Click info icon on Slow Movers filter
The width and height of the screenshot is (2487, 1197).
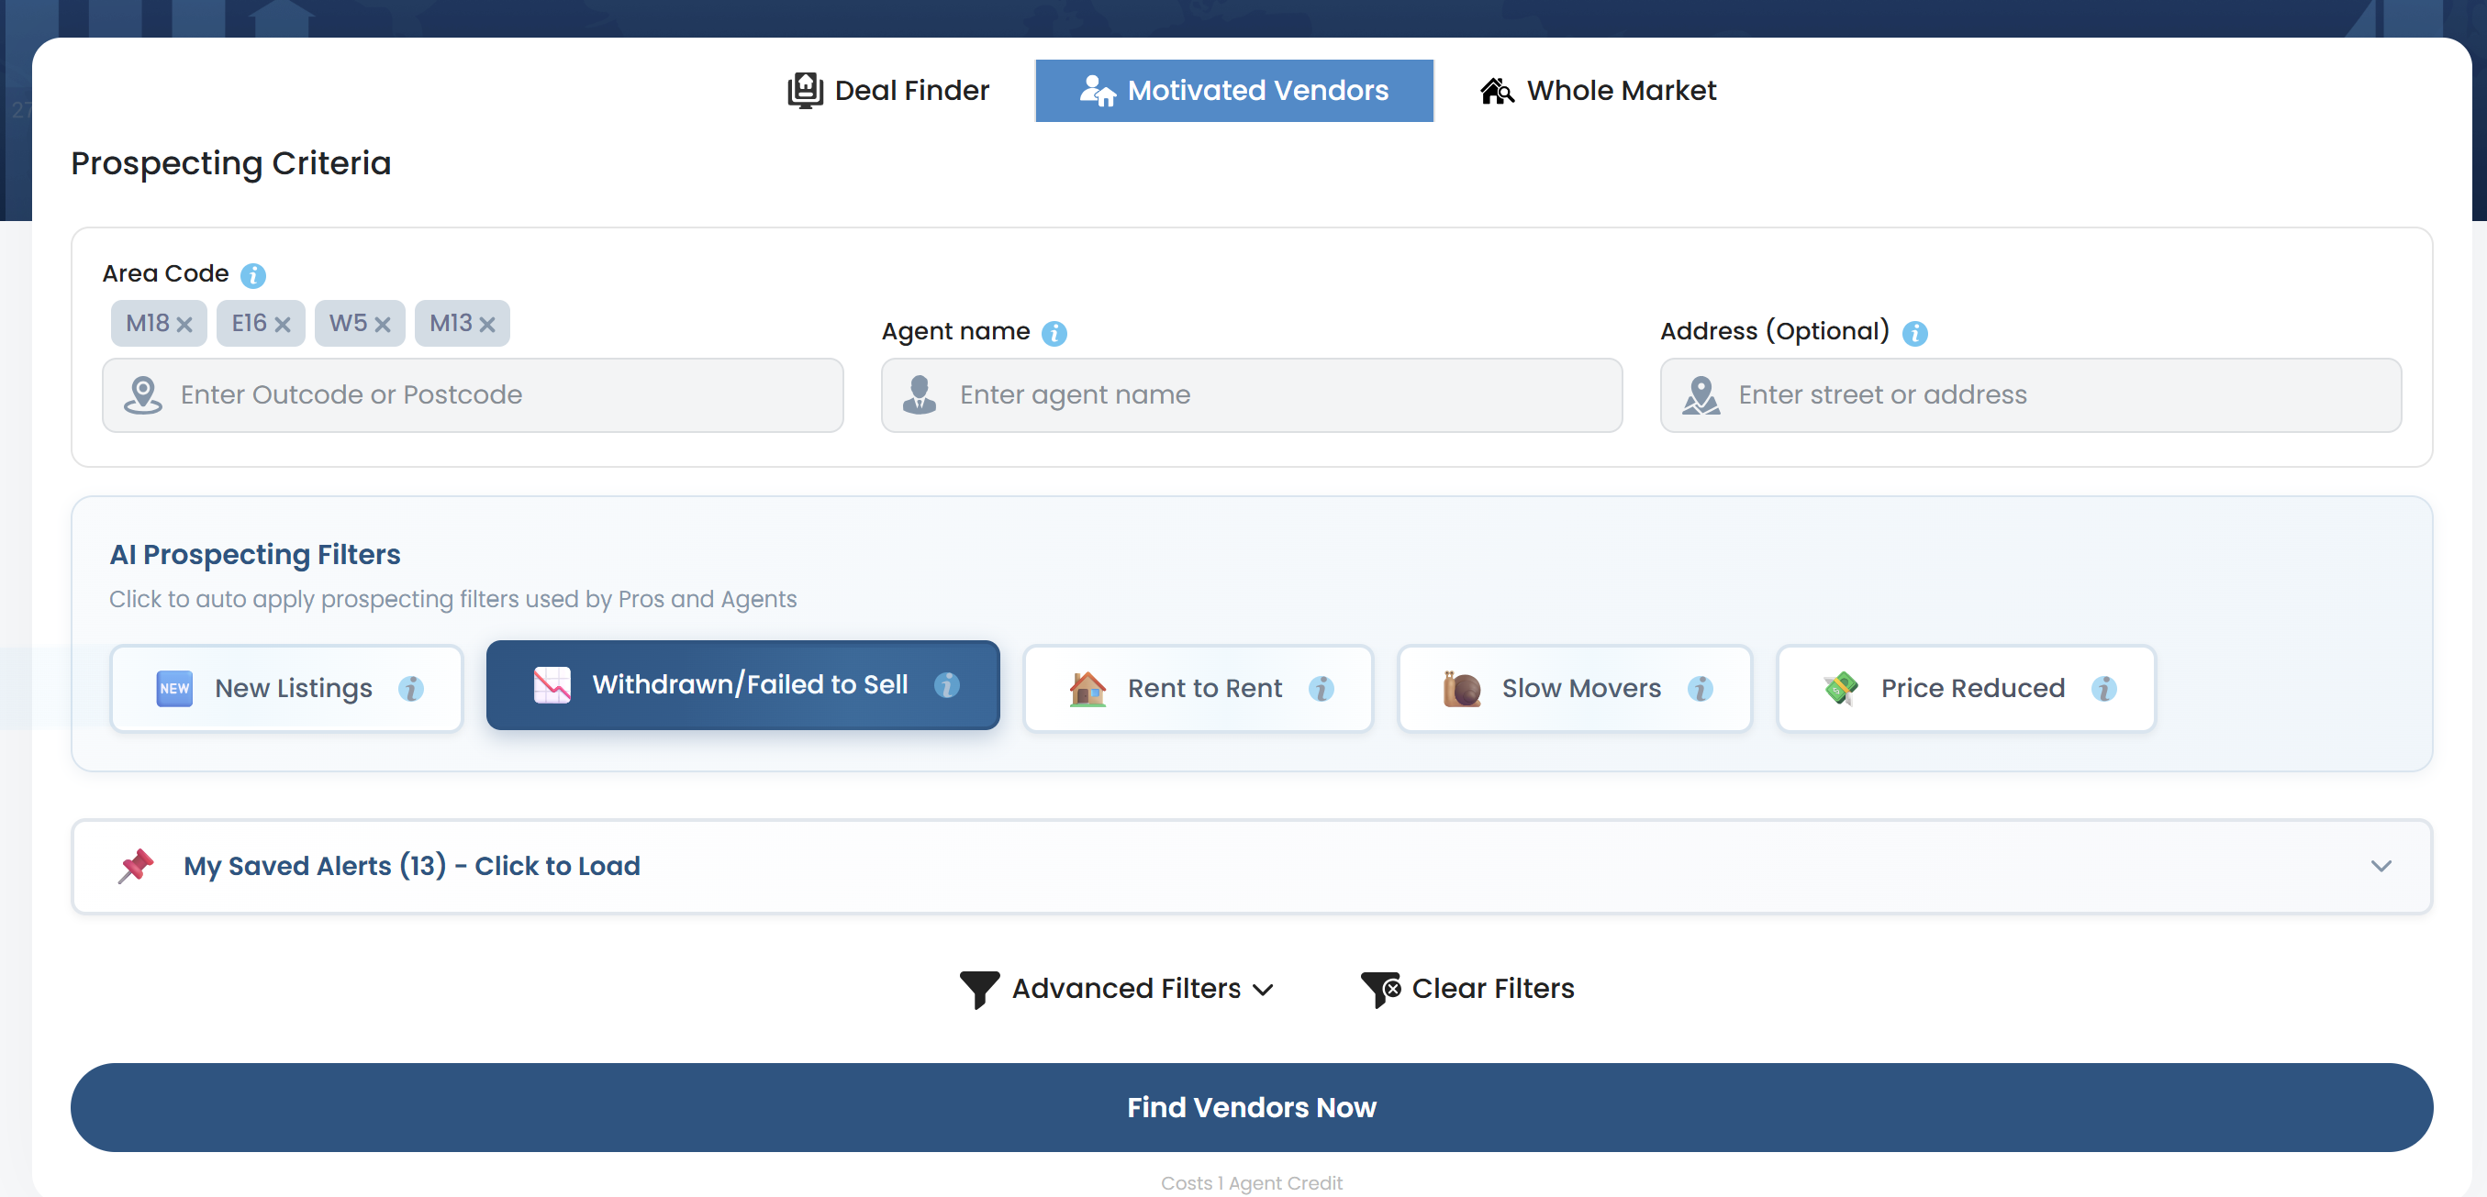(1701, 688)
